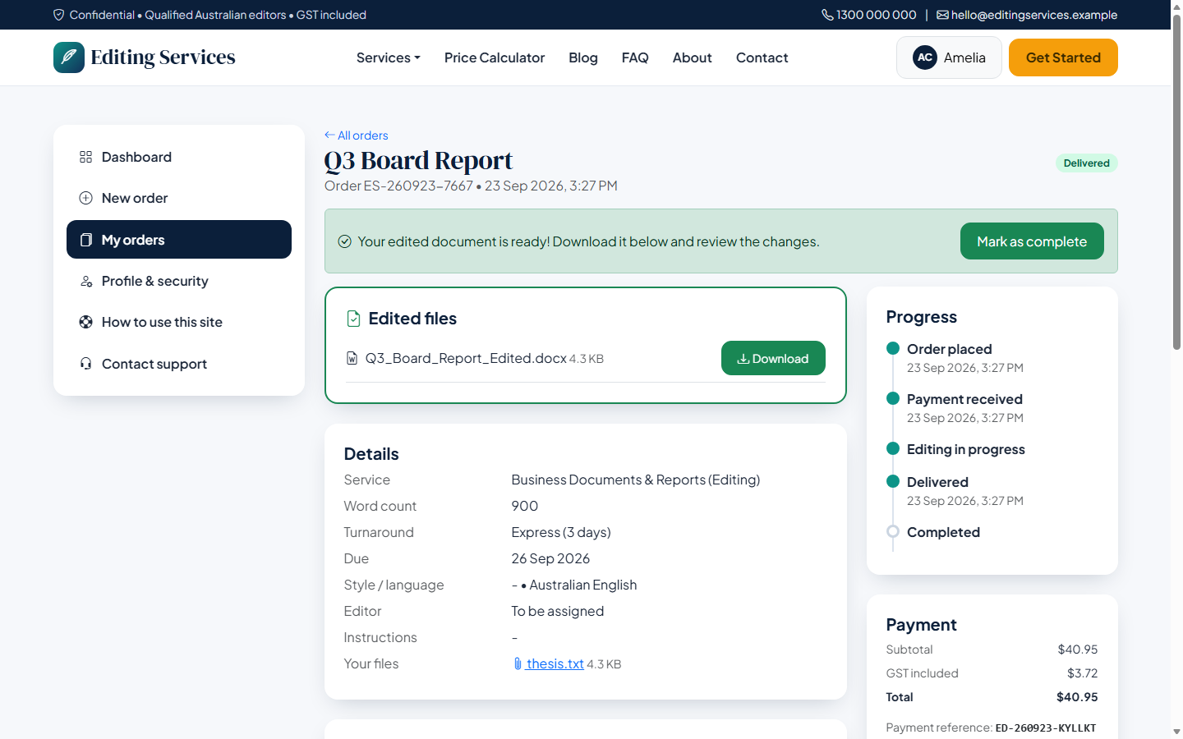The image size is (1183, 739).
Task: Click the check-circle icon in ready banner
Action: [x=345, y=241]
